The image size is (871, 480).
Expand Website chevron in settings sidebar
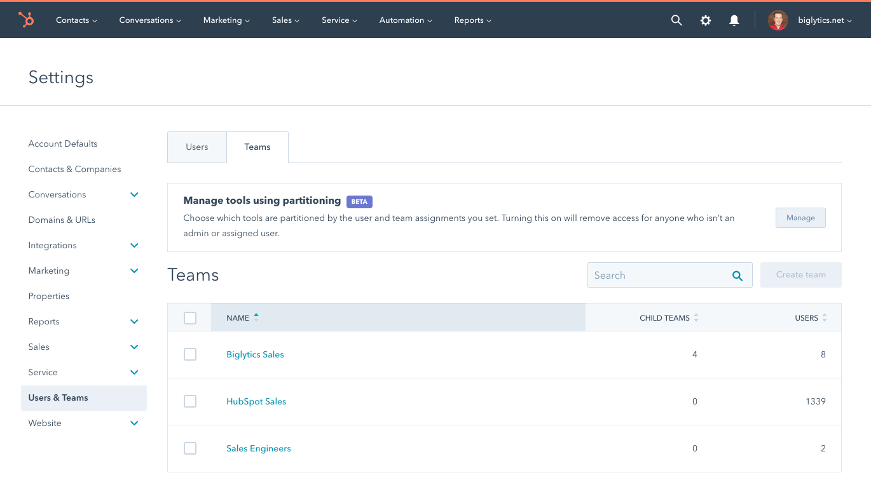point(134,423)
